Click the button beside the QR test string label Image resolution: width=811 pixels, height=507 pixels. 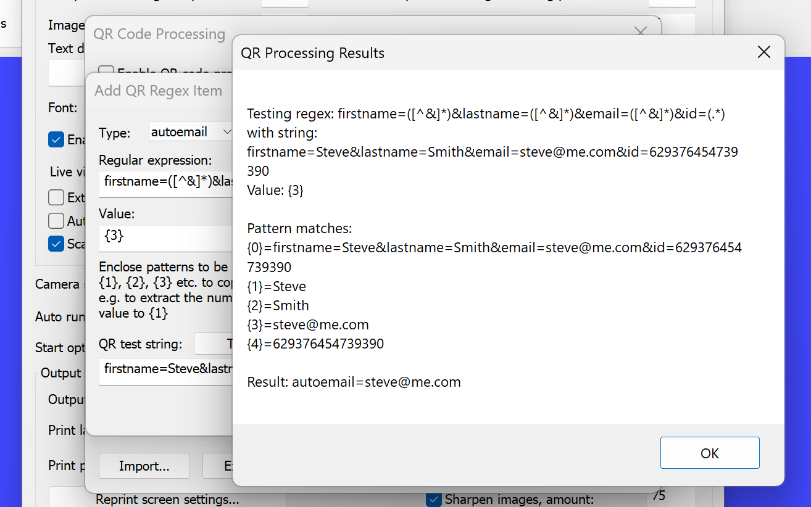coord(214,344)
